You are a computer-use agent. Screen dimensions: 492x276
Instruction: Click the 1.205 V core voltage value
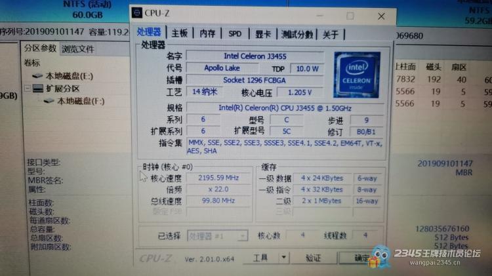click(300, 92)
